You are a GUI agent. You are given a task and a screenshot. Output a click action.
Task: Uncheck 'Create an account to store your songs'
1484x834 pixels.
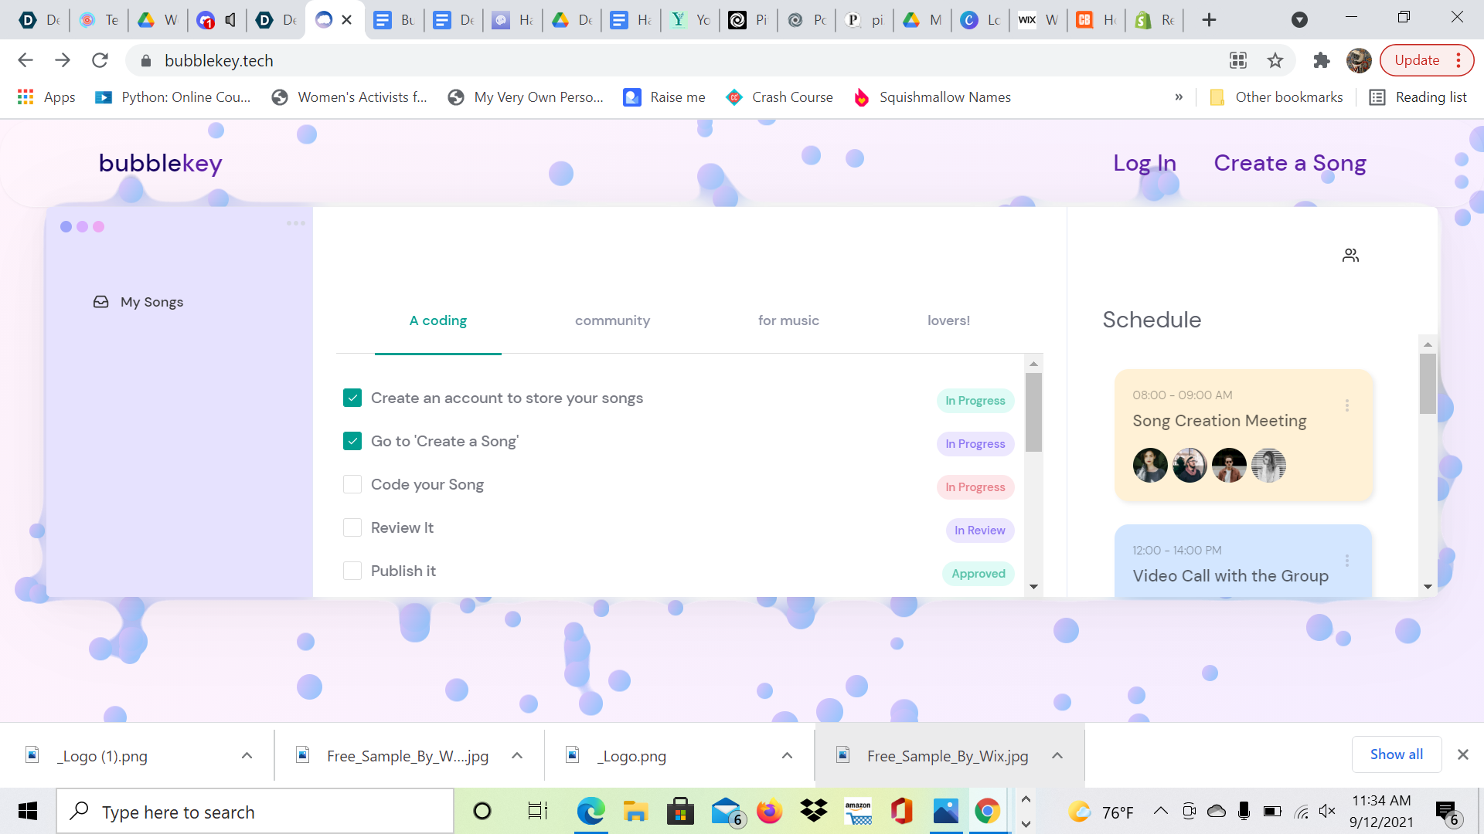click(x=352, y=398)
